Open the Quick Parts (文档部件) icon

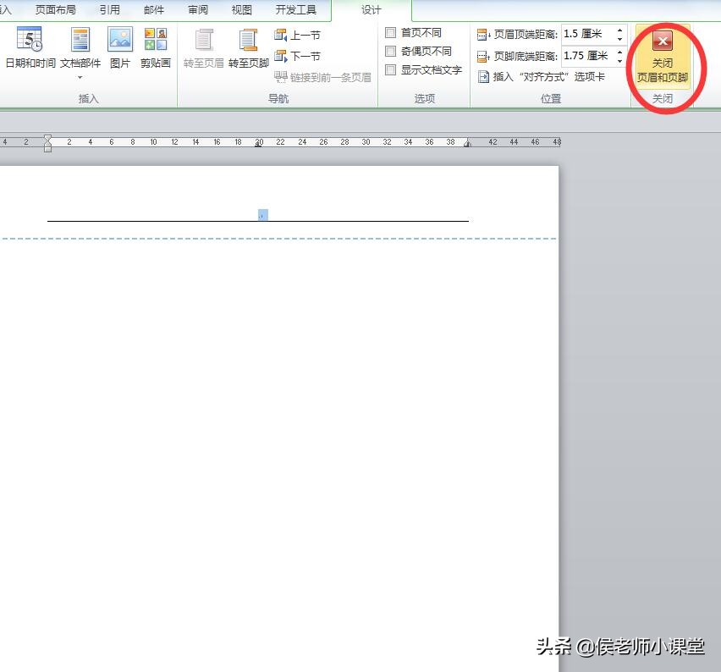[80, 39]
